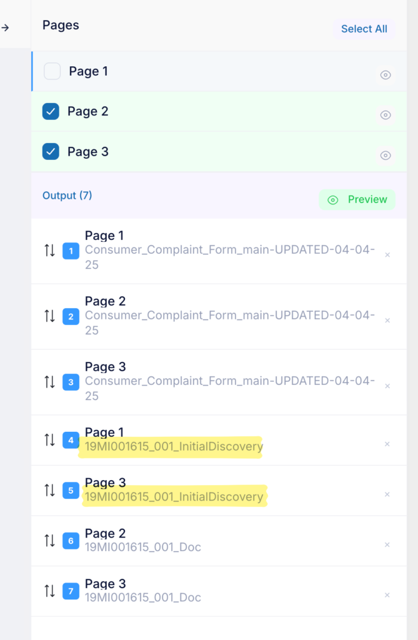Remove output item 6 with its X icon
418x640 pixels.
pyautogui.click(x=387, y=544)
